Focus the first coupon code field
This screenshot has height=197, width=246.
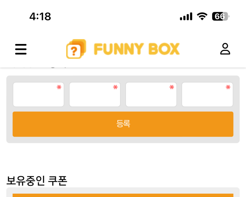(x=36, y=95)
